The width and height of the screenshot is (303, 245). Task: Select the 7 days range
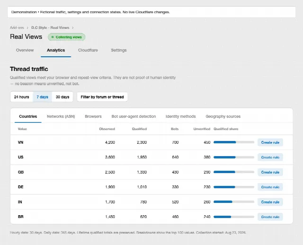pyautogui.click(x=42, y=97)
